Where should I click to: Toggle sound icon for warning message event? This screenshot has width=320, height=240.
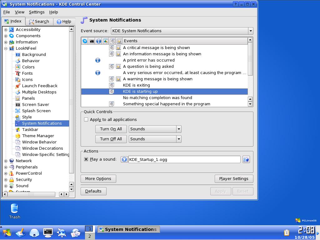(112, 79)
